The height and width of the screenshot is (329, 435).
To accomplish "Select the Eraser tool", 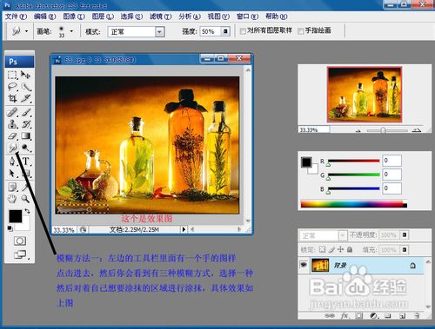I will coord(12,135).
